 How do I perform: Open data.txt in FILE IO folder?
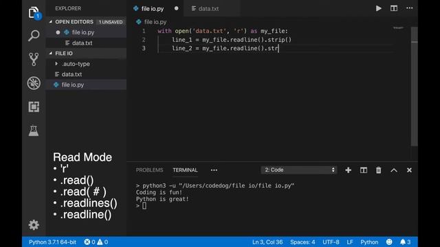tap(86, 74)
